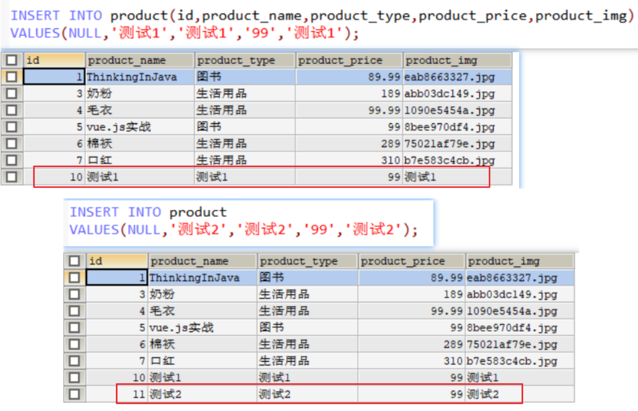Viewport: 638px width, 411px height.
Task: Select the id 10 cell in upper table
Action: tap(54, 177)
